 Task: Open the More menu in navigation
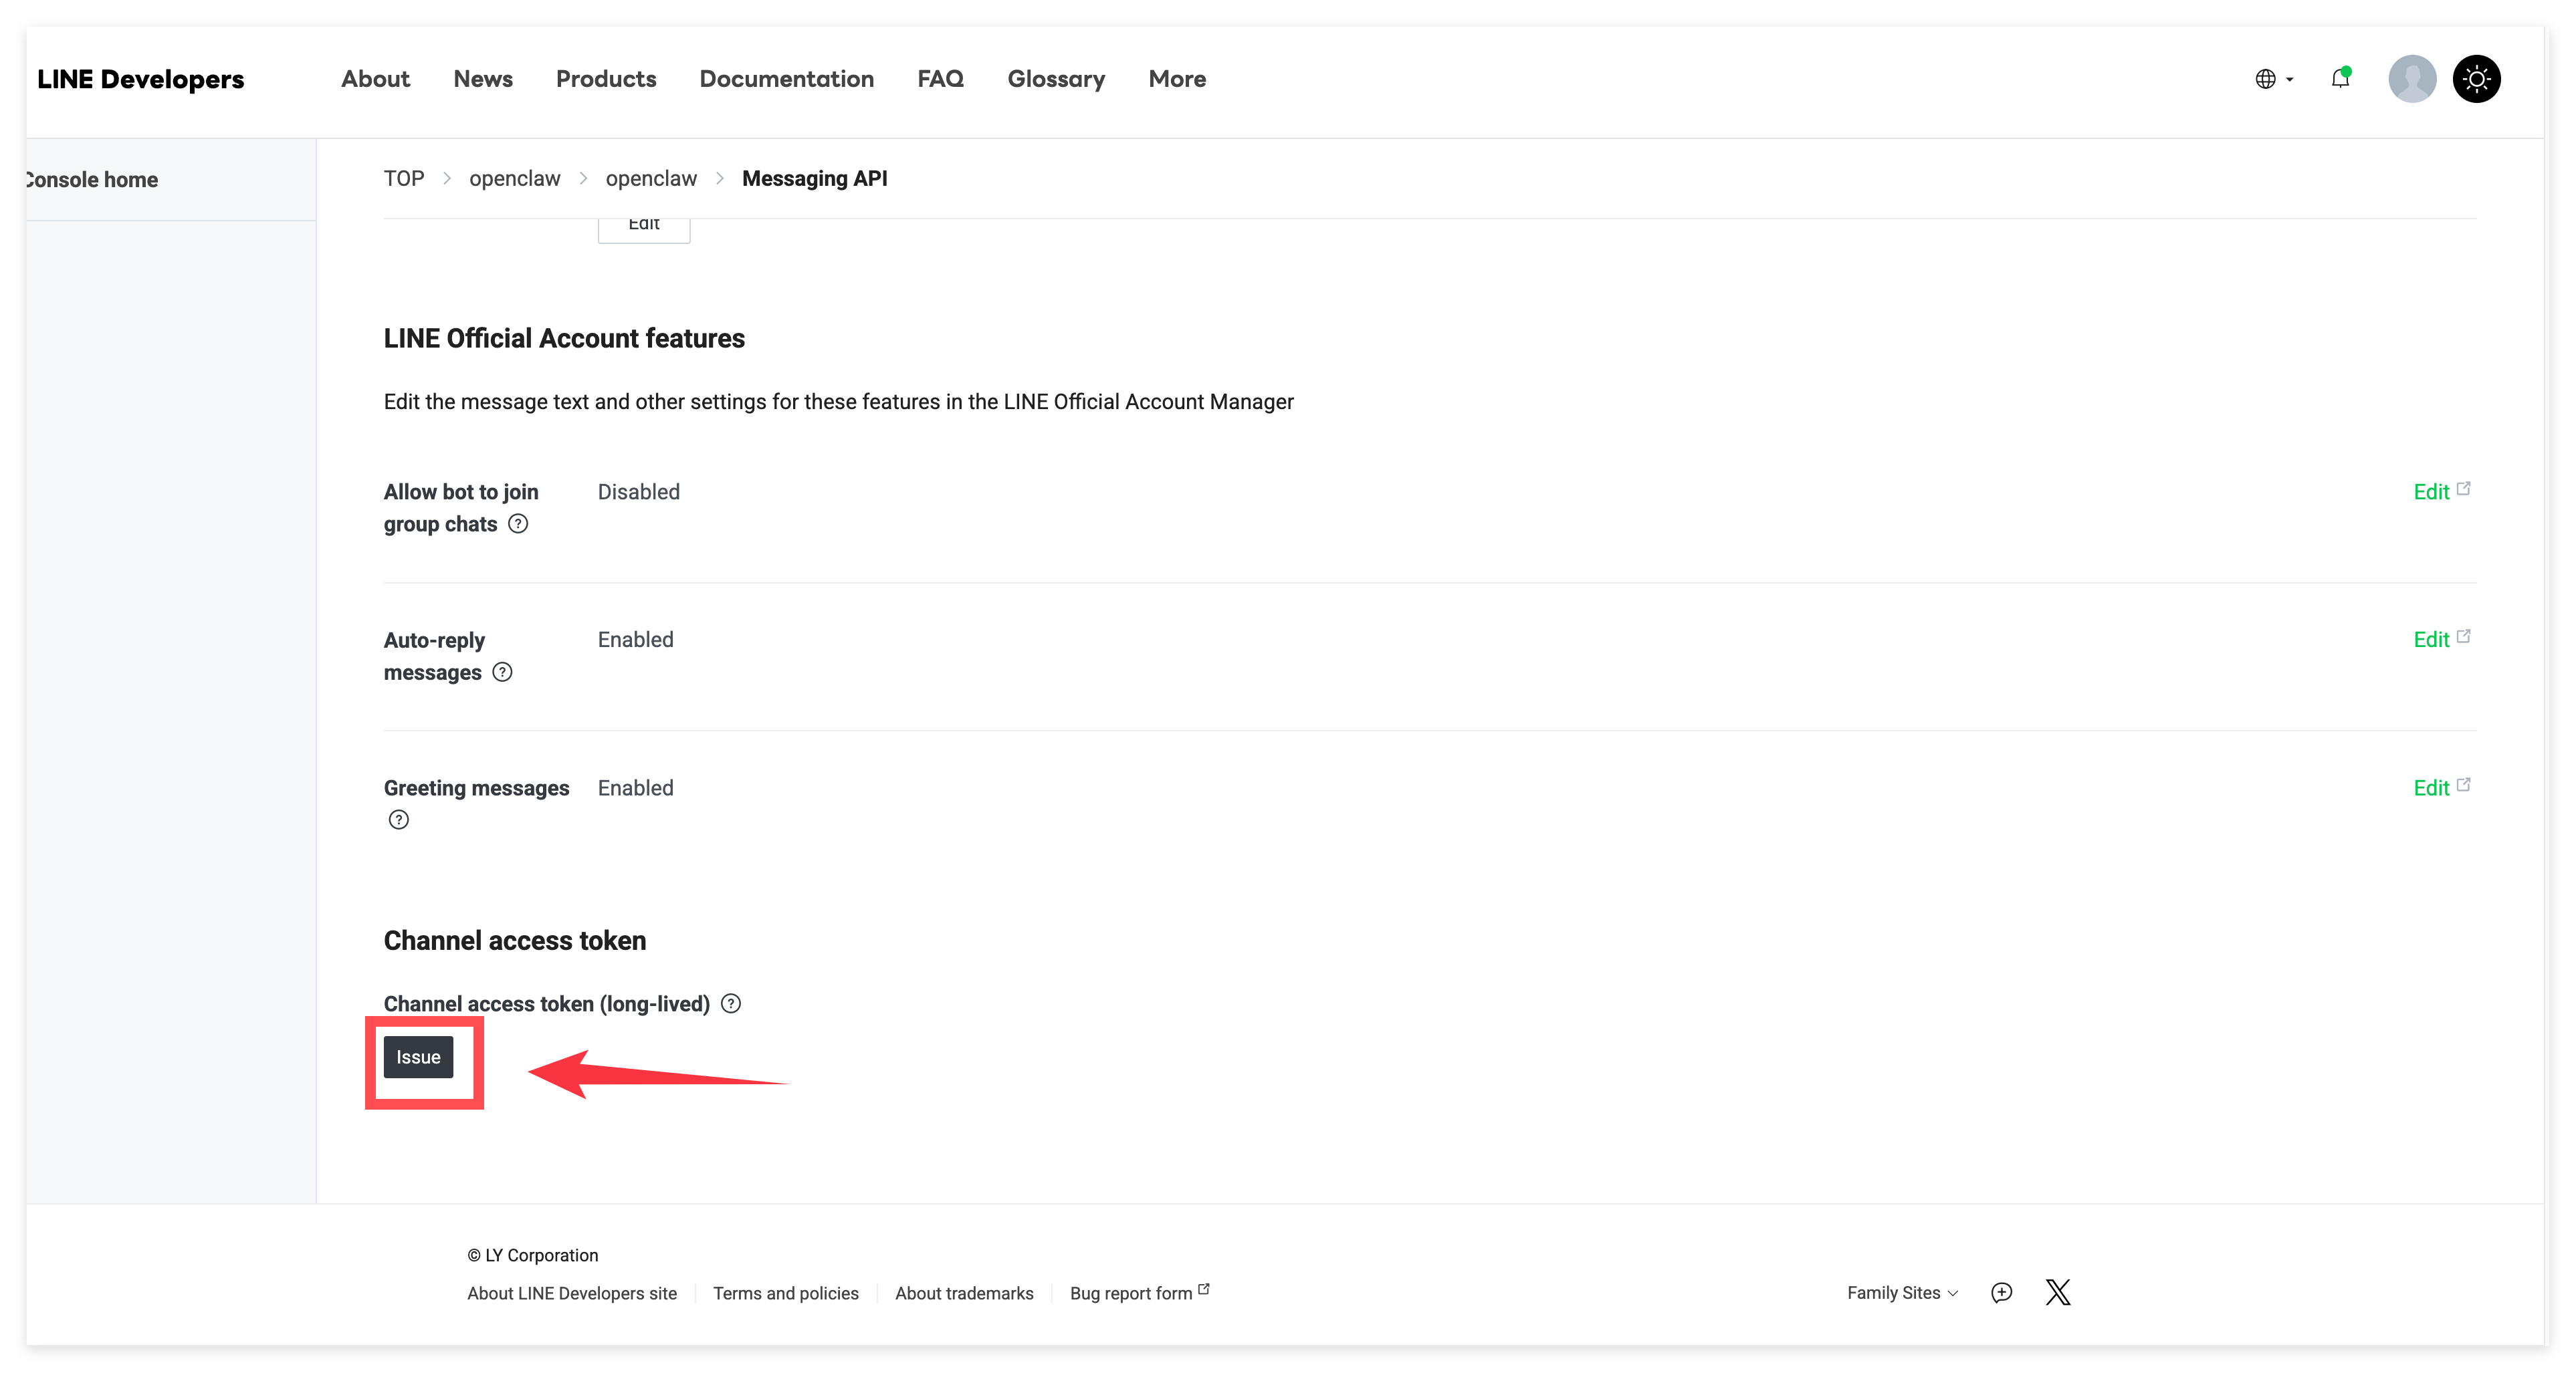(1177, 79)
